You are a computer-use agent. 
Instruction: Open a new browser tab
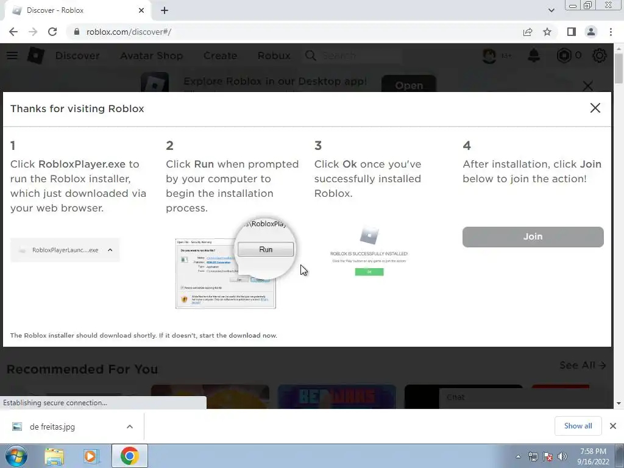pyautogui.click(x=165, y=10)
